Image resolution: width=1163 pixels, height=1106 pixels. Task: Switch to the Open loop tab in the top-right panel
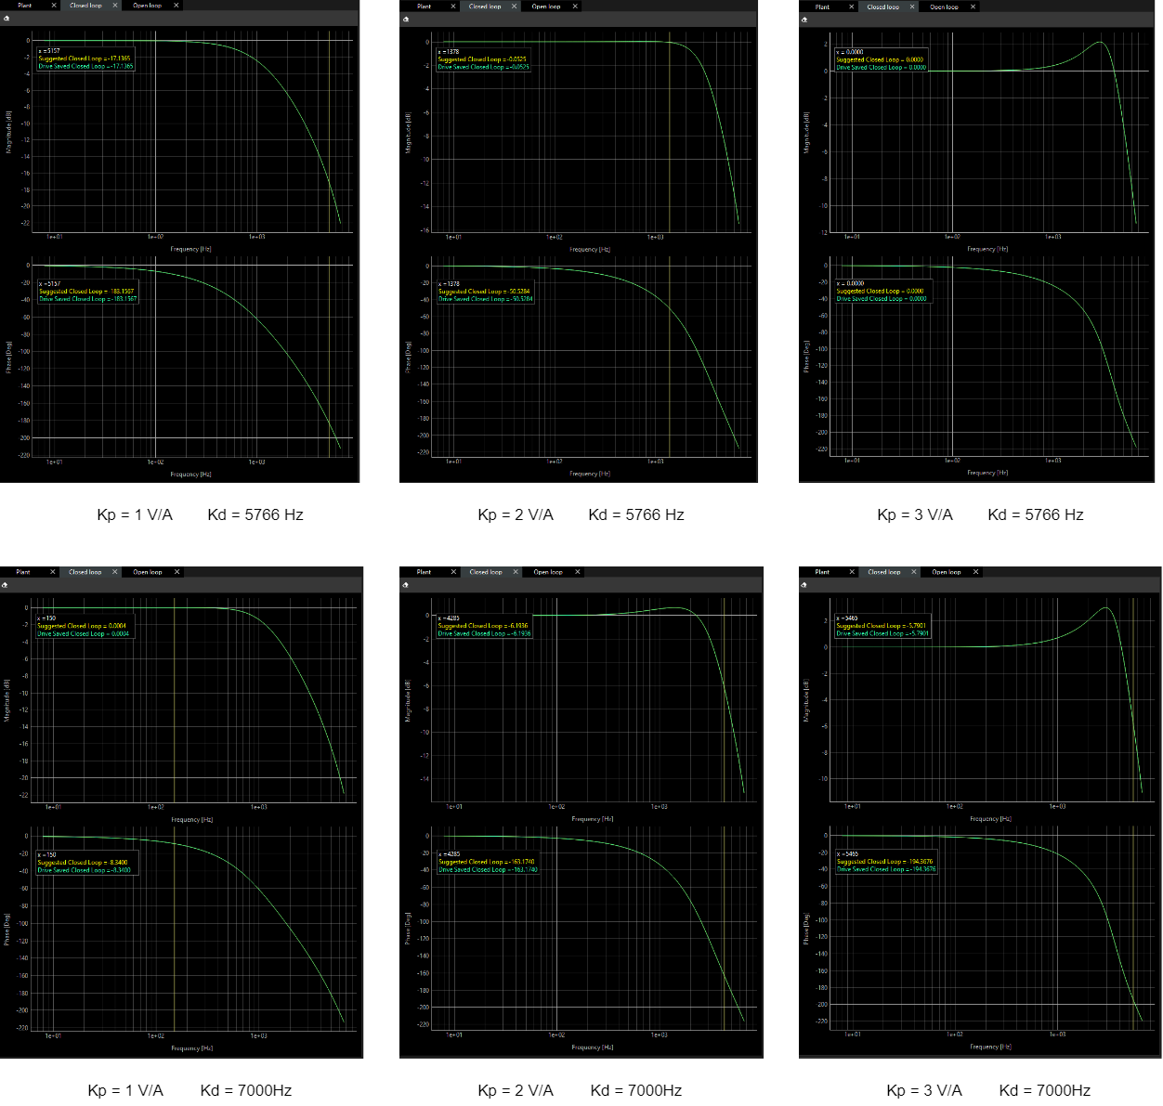point(946,7)
